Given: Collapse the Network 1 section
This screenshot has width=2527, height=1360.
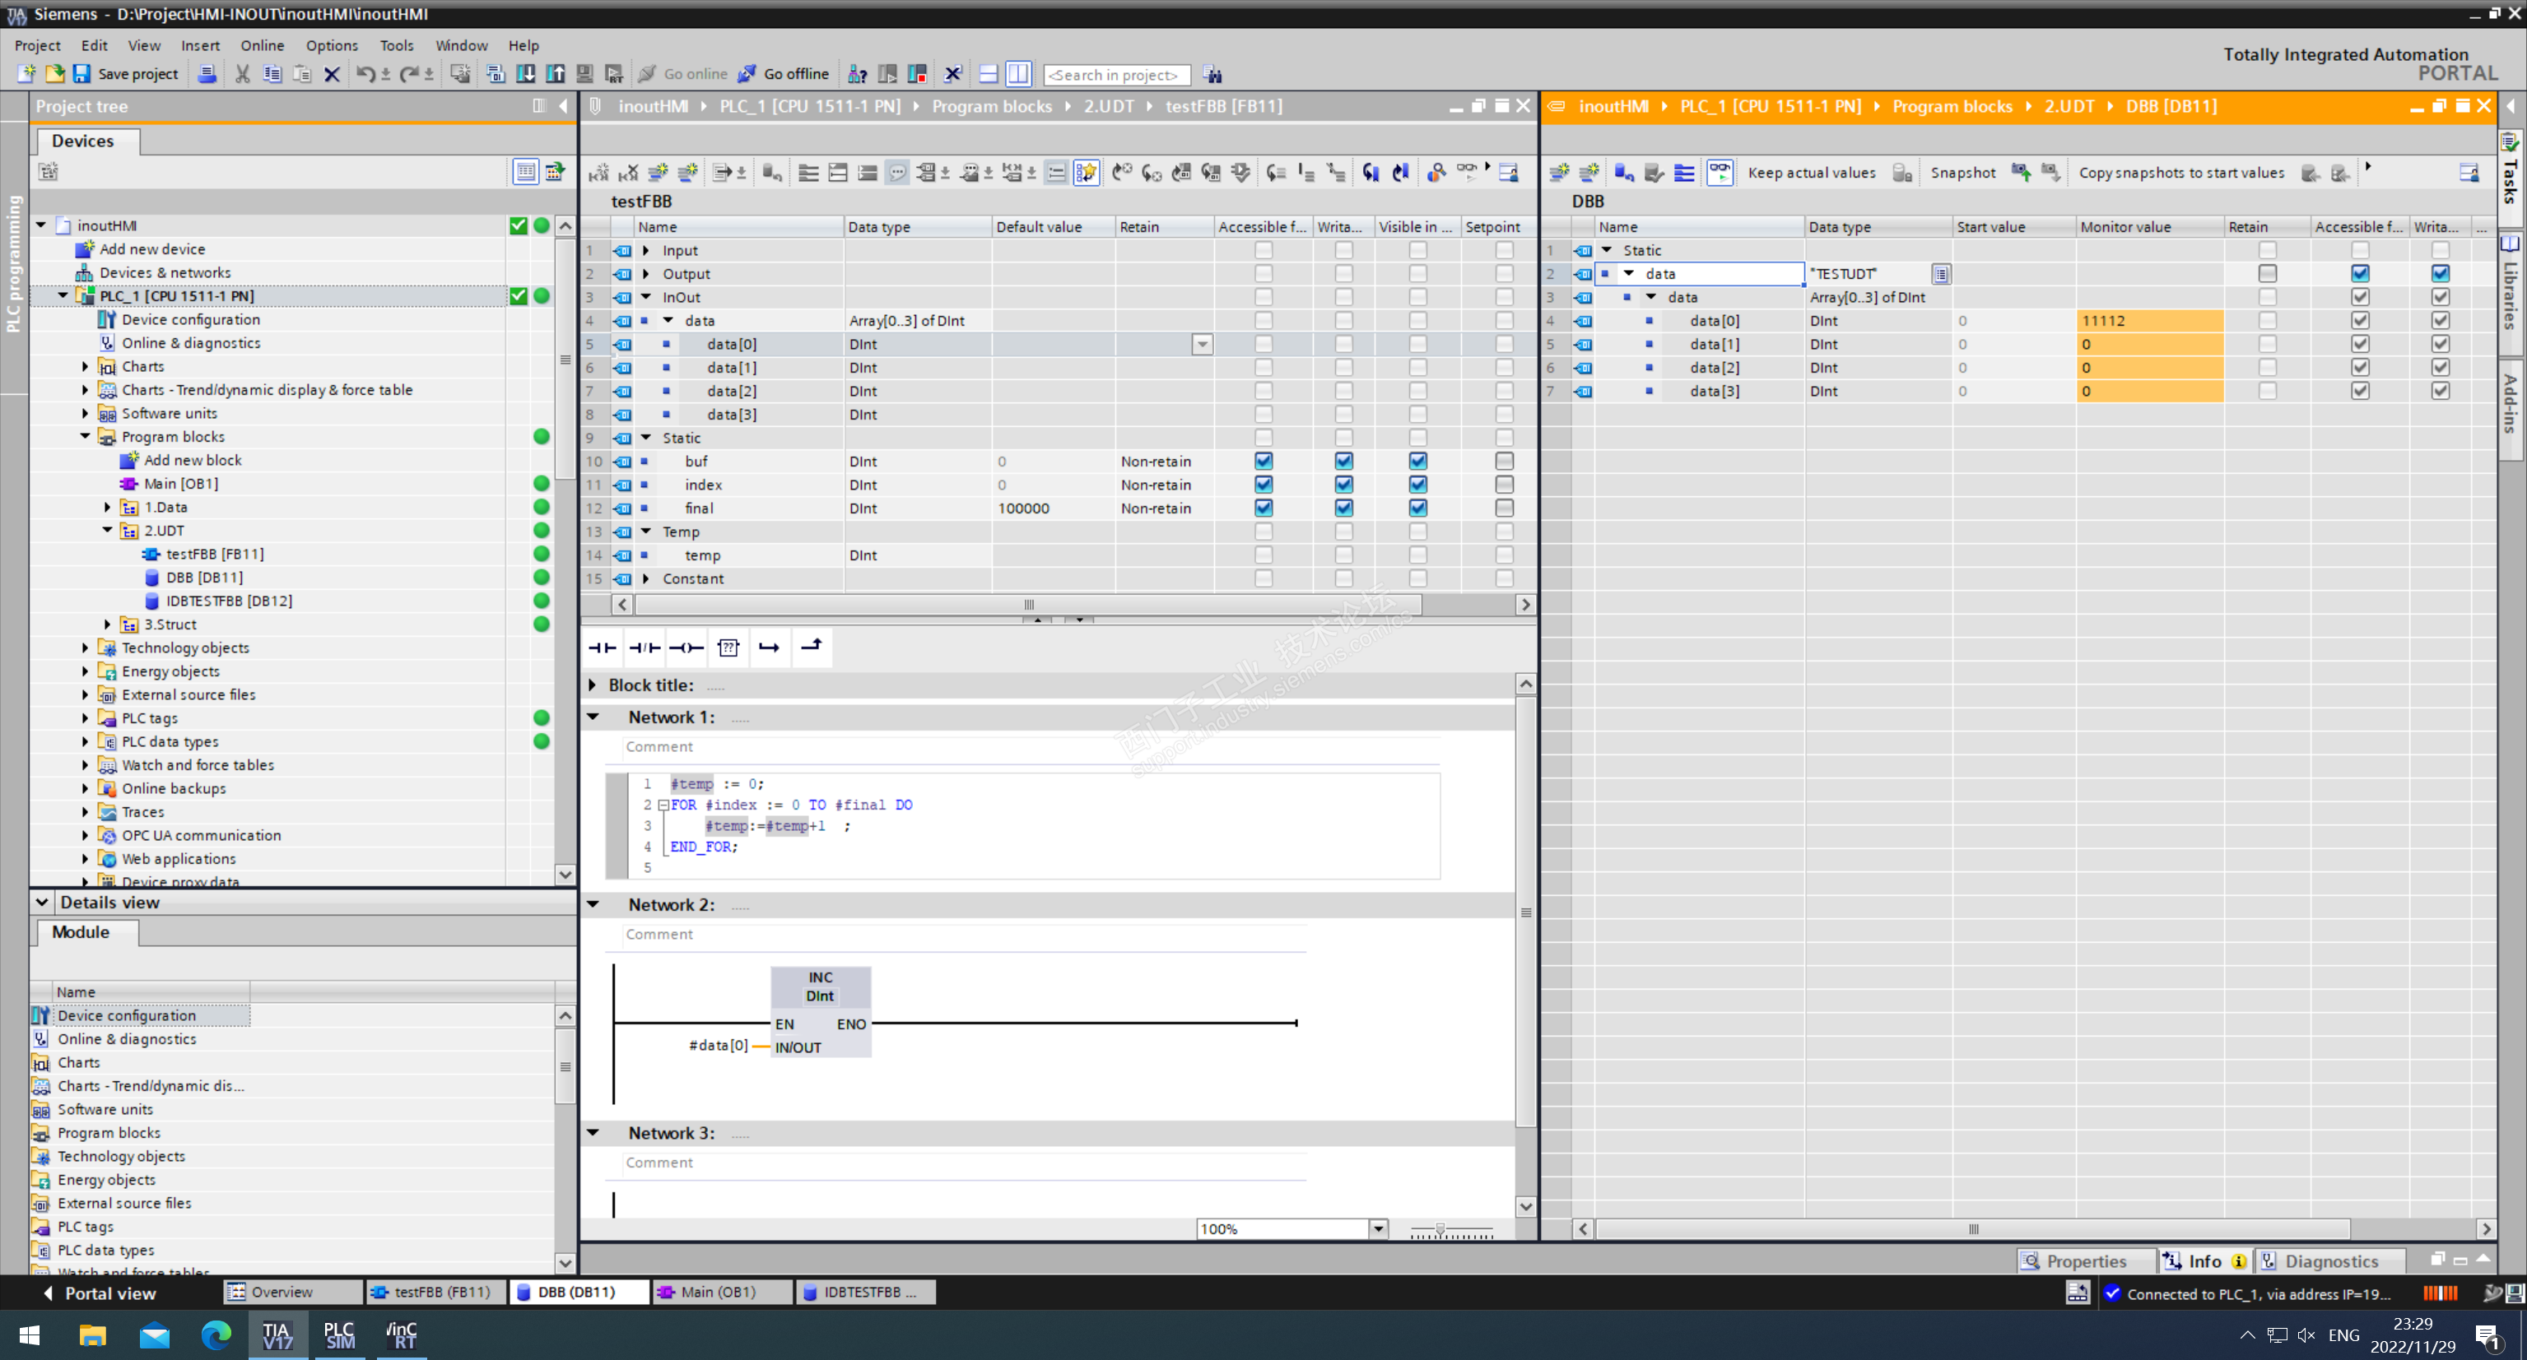Looking at the screenshot, I should 593,717.
